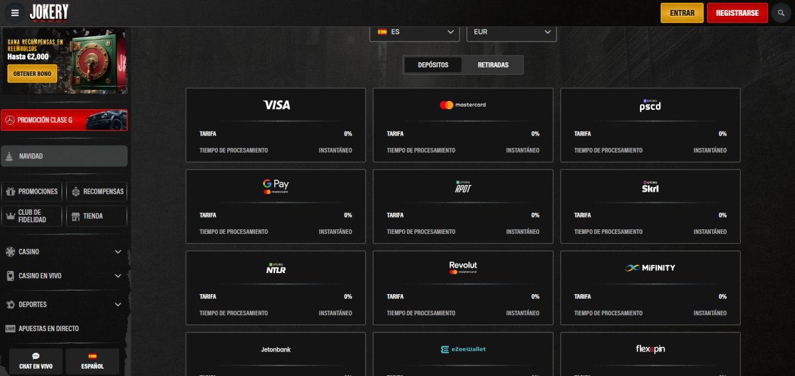Image resolution: width=795 pixels, height=376 pixels.
Task: Click the Jokery logo
Action: click(x=49, y=13)
